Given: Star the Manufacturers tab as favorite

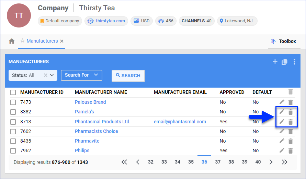Looking at the screenshot, I should [22, 41].
